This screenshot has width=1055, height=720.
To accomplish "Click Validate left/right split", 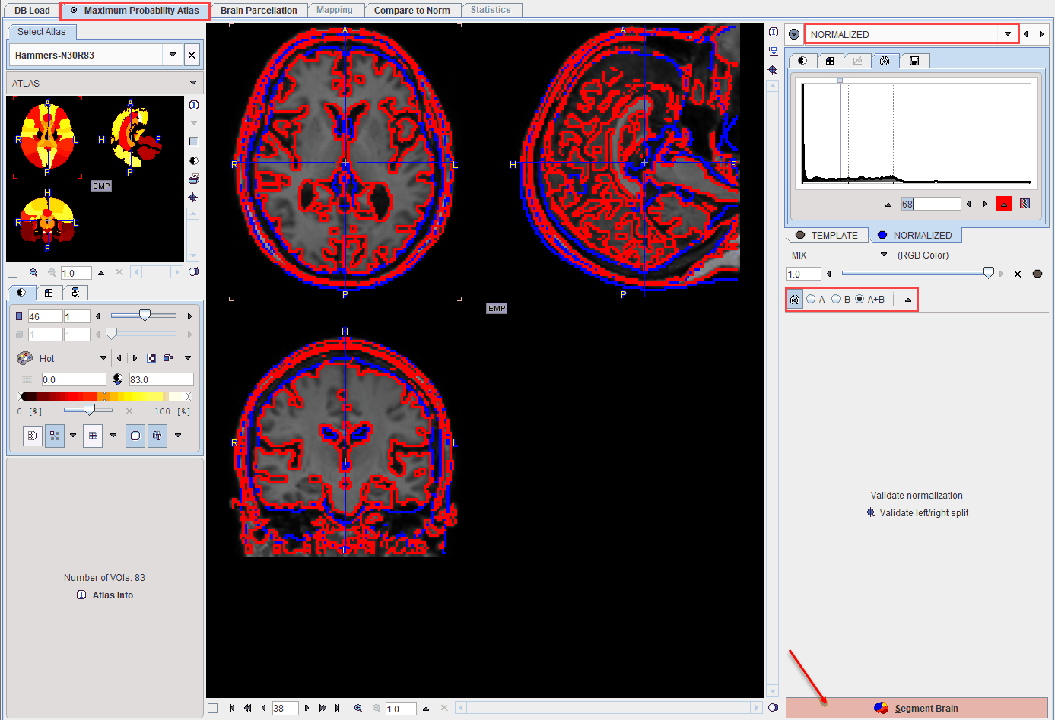I will (x=917, y=513).
